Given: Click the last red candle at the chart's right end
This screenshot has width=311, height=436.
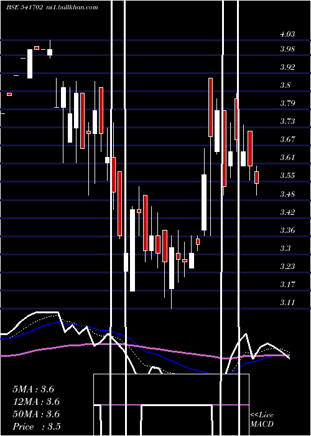Looking at the screenshot, I should pos(256,178).
